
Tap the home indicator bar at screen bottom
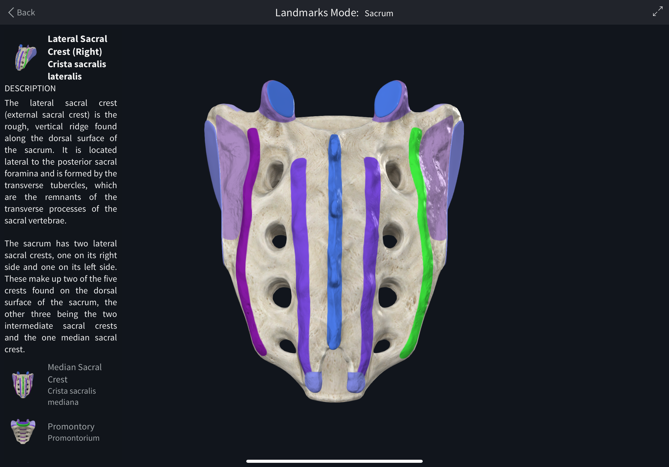pos(334,461)
